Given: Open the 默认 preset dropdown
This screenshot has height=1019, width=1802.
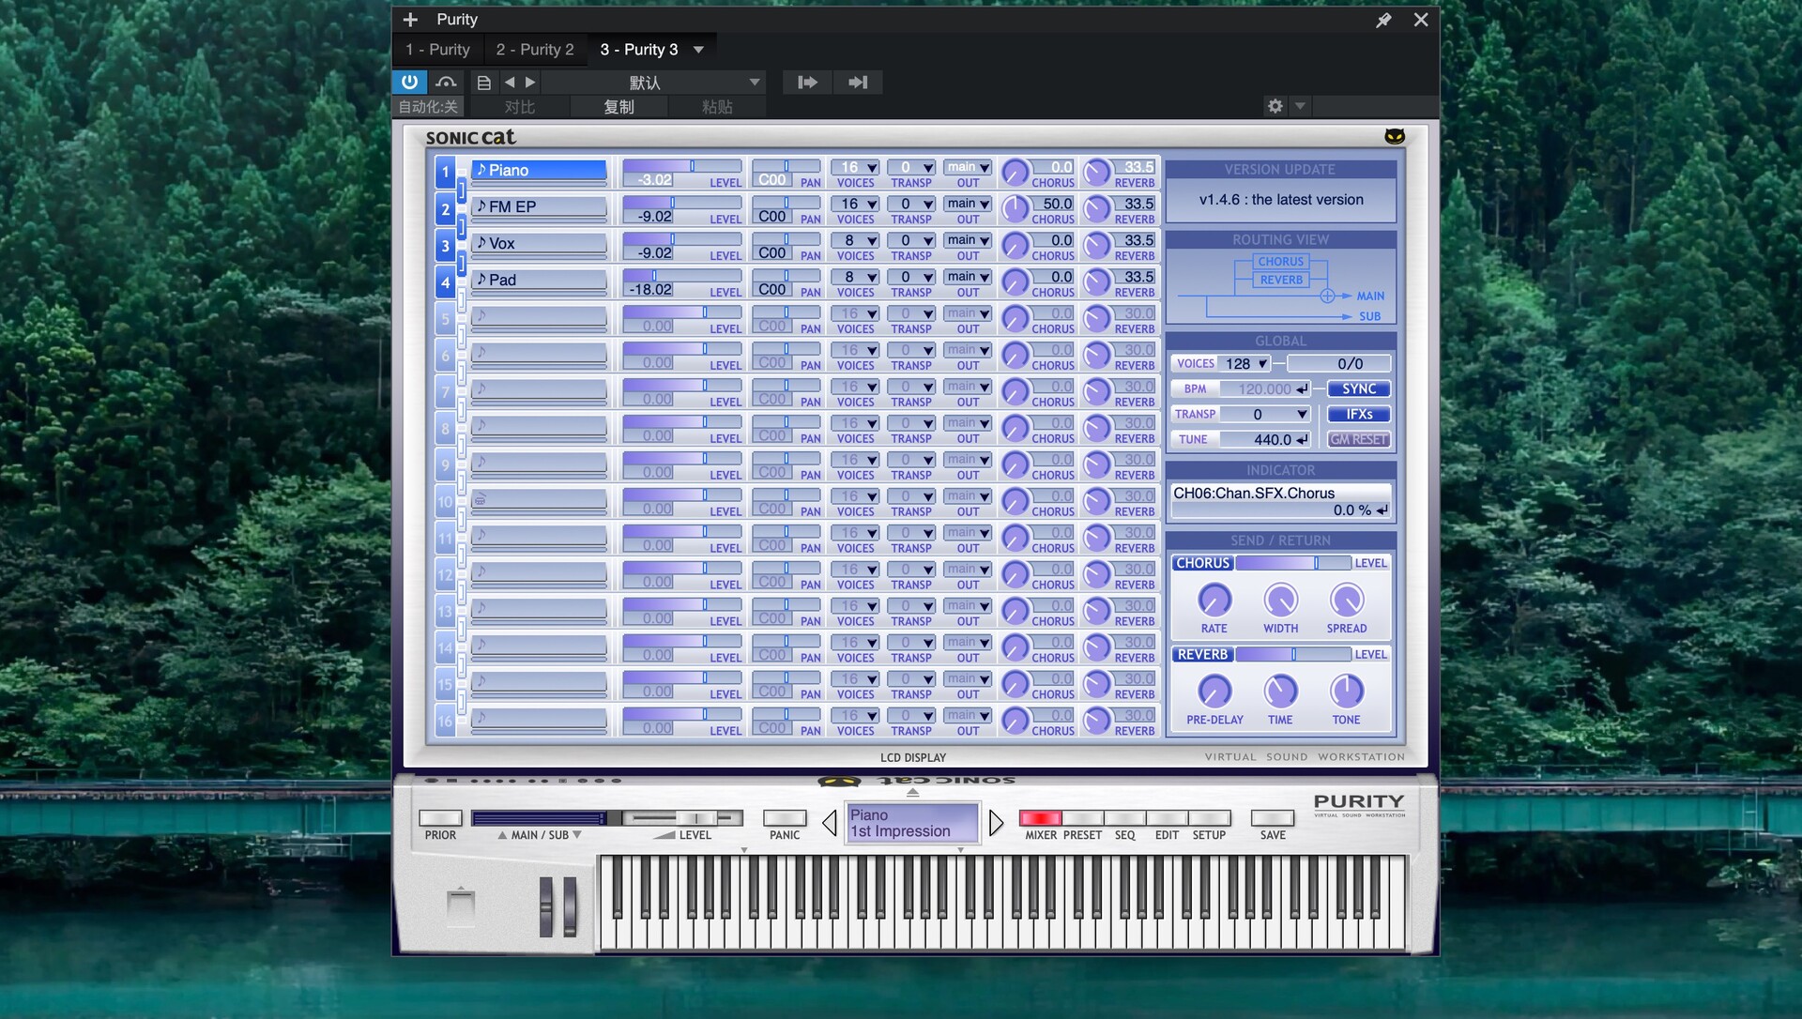Looking at the screenshot, I should click(x=654, y=83).
